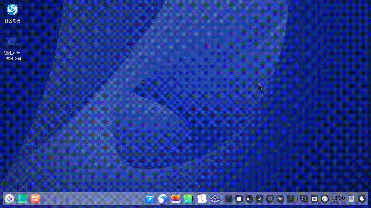Open the calendar app in the dock
371x208 pixels.
(x=202, y=199)
